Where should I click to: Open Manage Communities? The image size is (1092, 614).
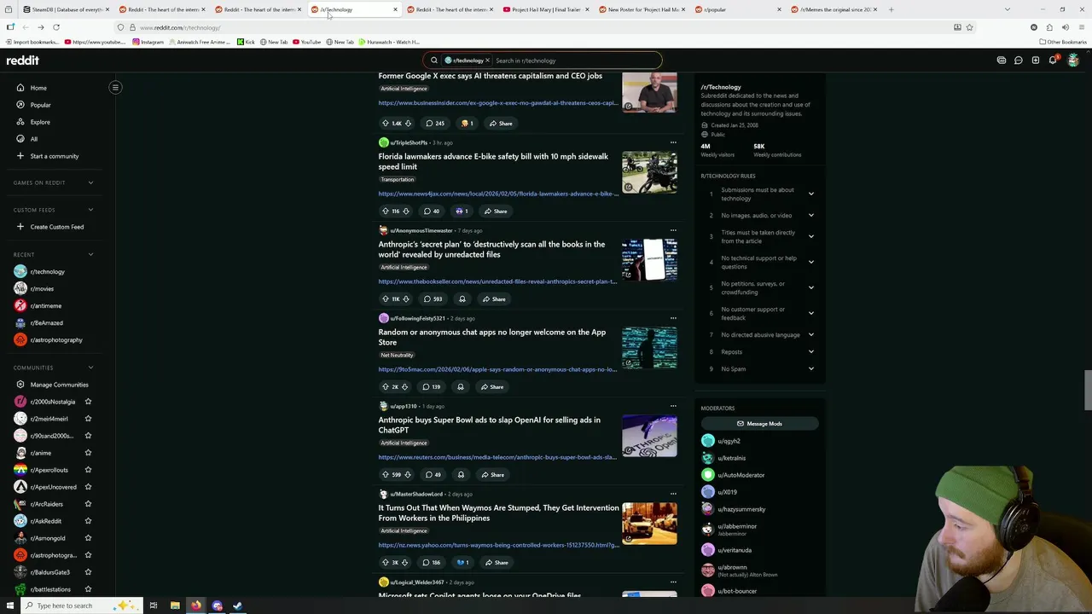pyautogui.click(x=59, y=385)
